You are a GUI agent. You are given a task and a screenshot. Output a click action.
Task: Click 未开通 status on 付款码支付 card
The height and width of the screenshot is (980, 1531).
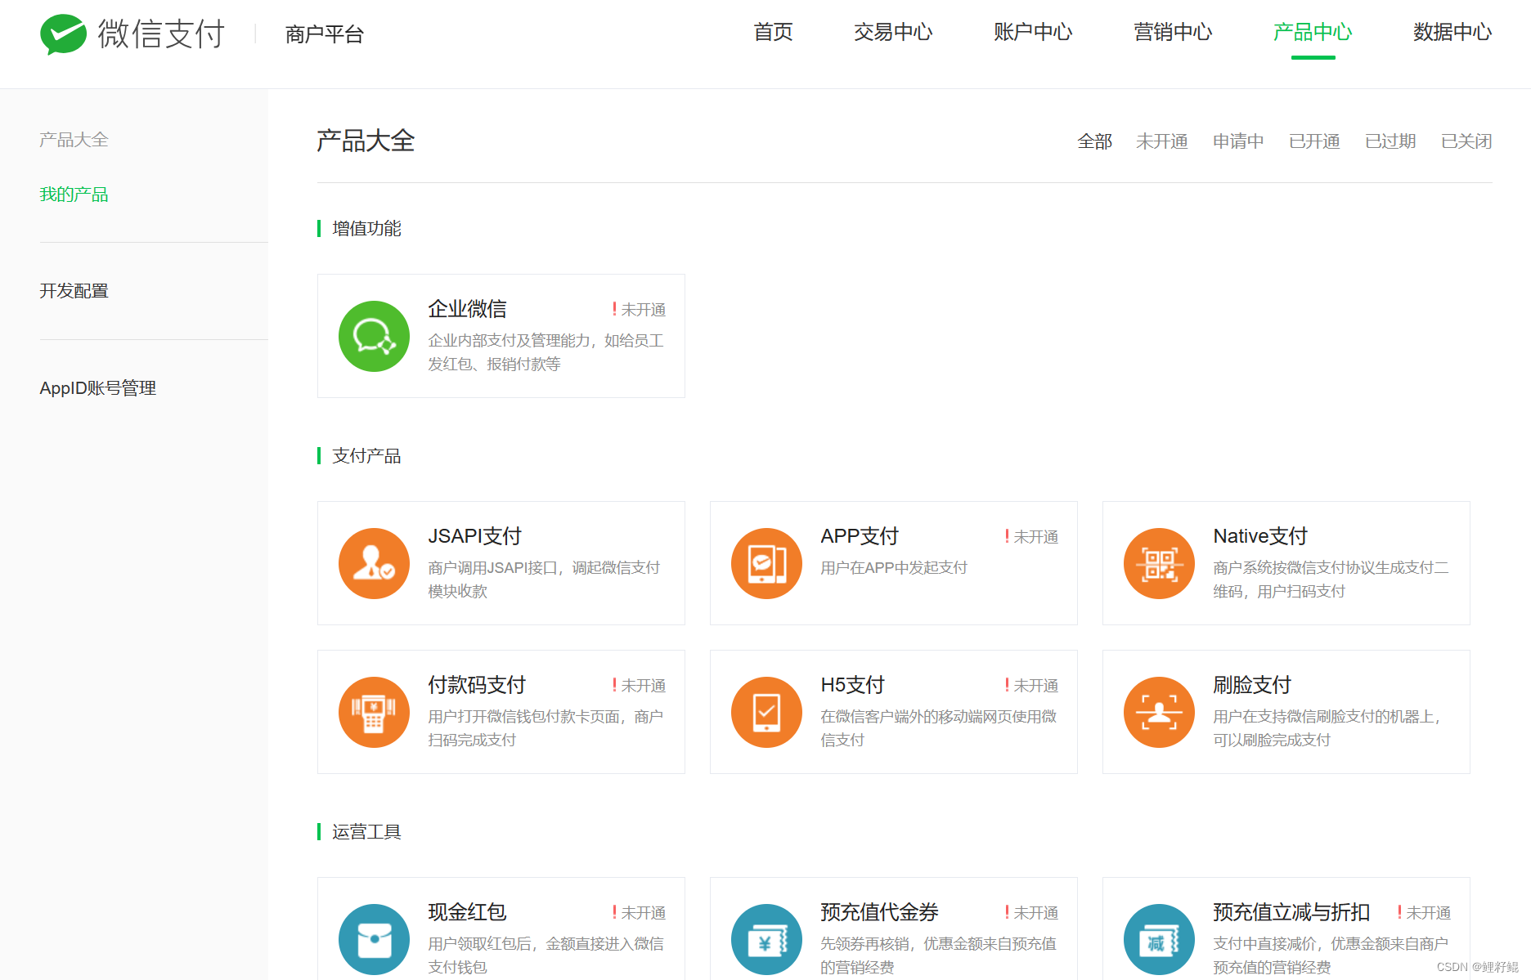(640, 686)
